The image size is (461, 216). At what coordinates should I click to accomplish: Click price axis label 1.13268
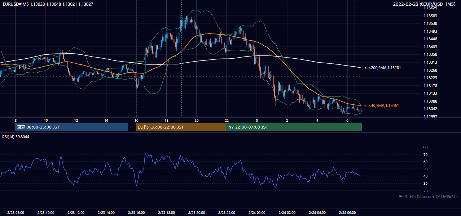tap(430, 70)
